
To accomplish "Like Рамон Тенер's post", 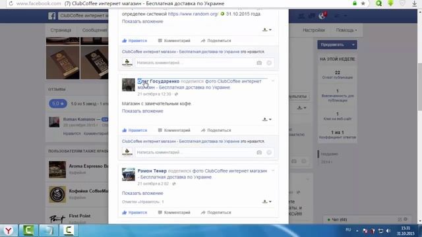I will coord(135,213).
